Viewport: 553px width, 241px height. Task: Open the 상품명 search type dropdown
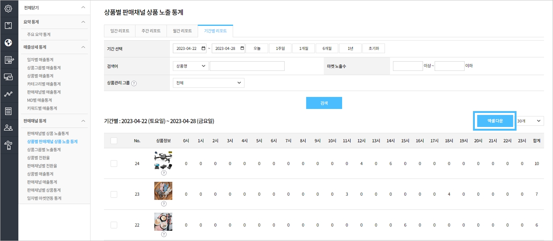point(190,66)
